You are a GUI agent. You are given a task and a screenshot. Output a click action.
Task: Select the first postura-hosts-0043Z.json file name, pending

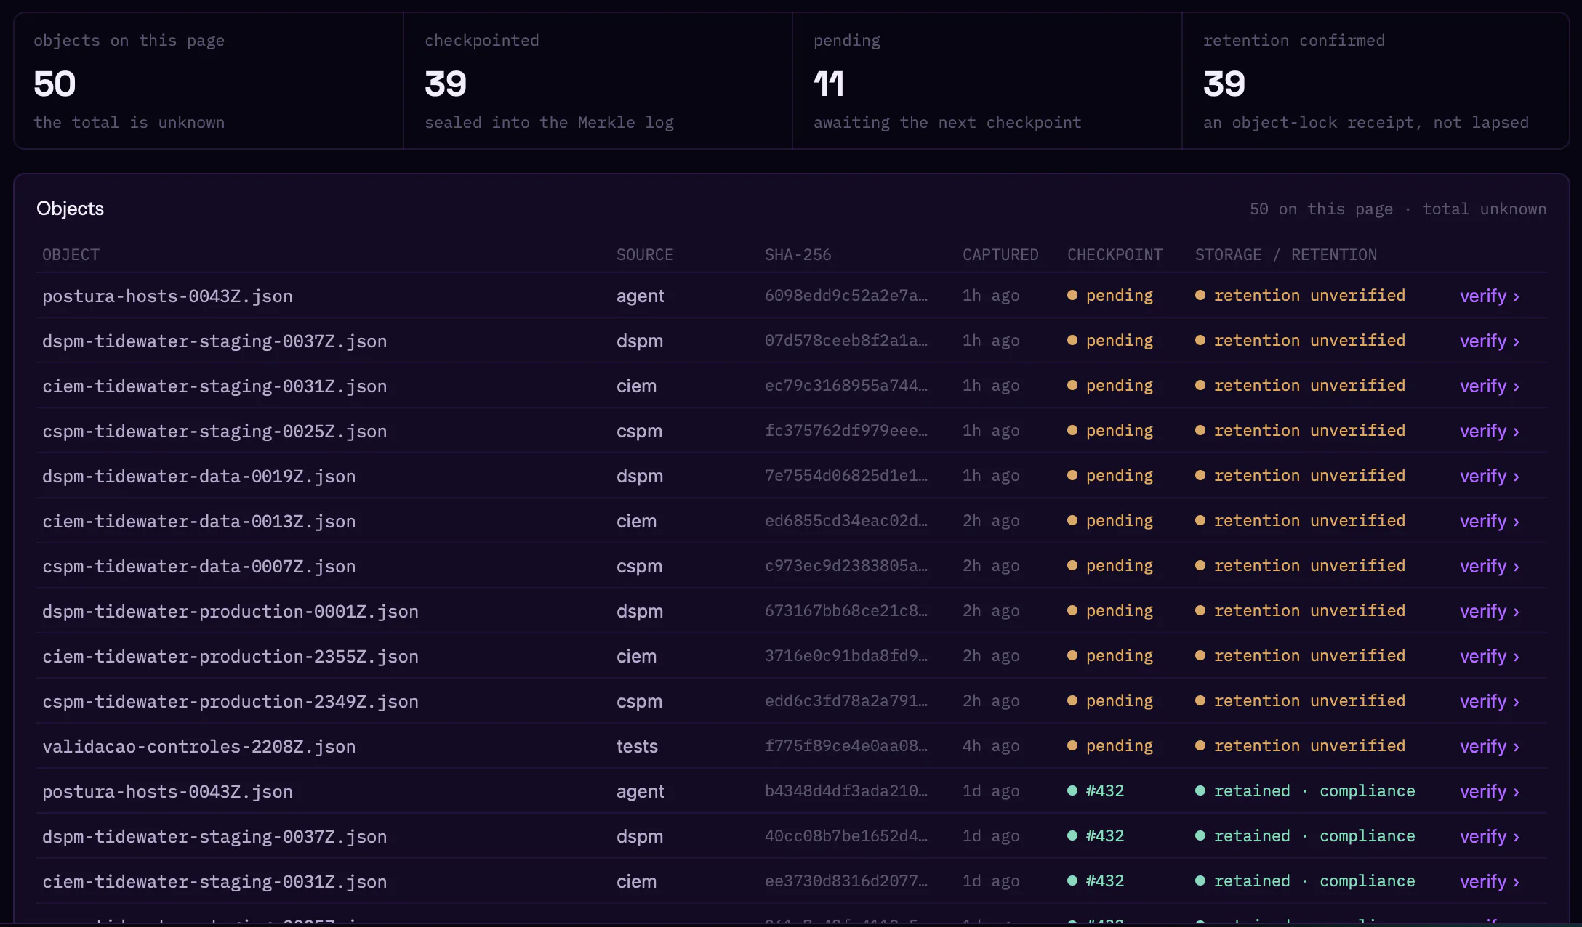pos(167,296)
